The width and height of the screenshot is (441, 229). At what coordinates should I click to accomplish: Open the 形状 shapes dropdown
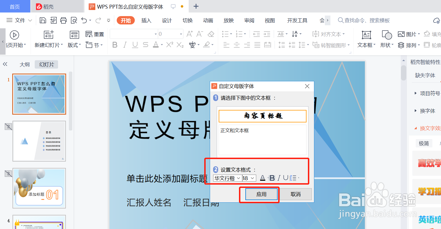(387, 45)
